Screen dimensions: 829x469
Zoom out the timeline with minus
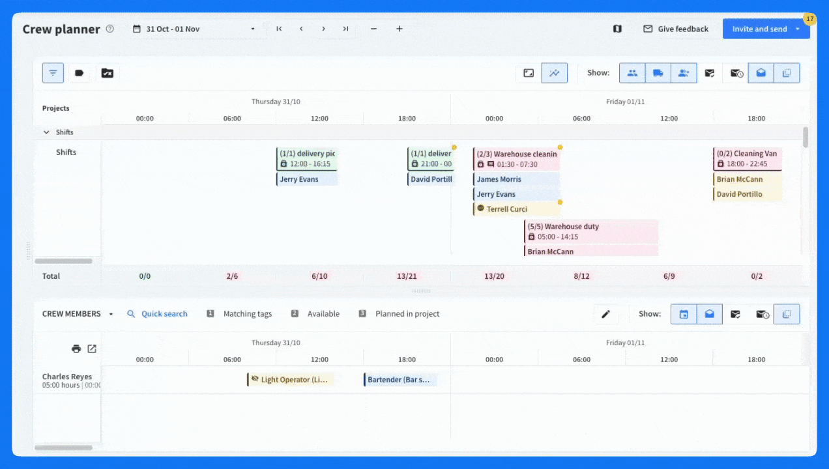[x=373, y=29]
